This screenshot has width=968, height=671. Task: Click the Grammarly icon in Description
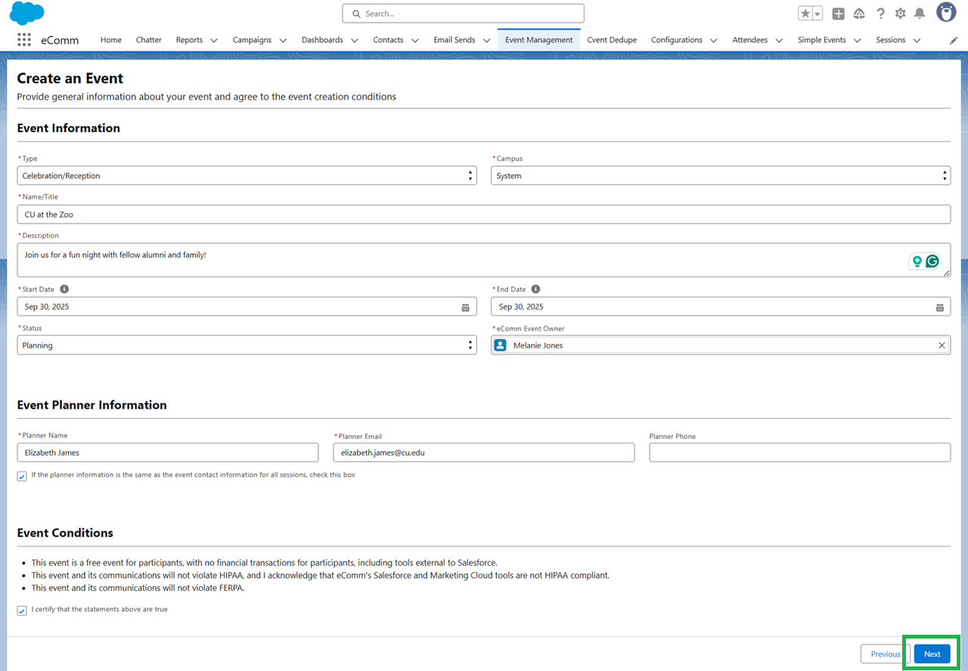[x=932, y=261]
